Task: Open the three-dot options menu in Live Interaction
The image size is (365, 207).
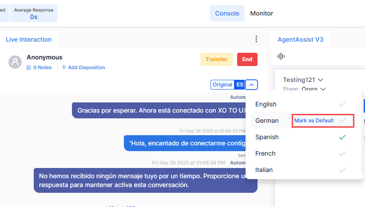Action: [256, 39]
